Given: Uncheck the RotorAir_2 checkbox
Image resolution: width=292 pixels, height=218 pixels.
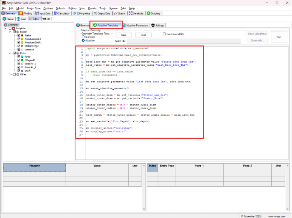Looking at the screenshot, I should [x=19, y=67].
